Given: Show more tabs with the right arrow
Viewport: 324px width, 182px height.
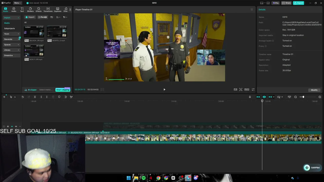Looking at the screenshot, I should (70, 10).
